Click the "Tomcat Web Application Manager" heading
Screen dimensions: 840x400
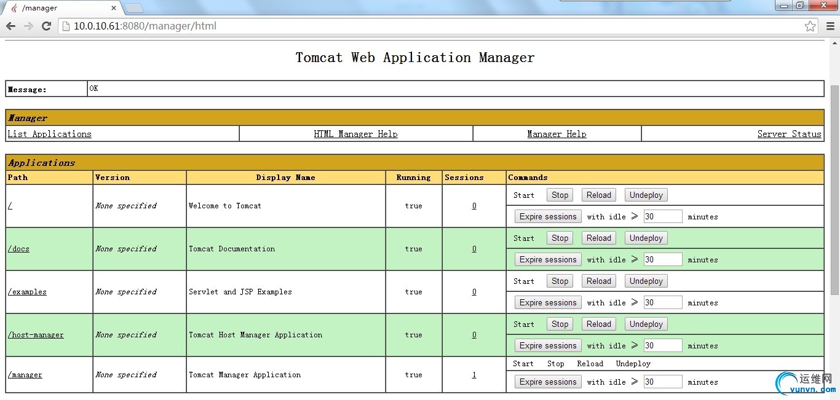415,58
